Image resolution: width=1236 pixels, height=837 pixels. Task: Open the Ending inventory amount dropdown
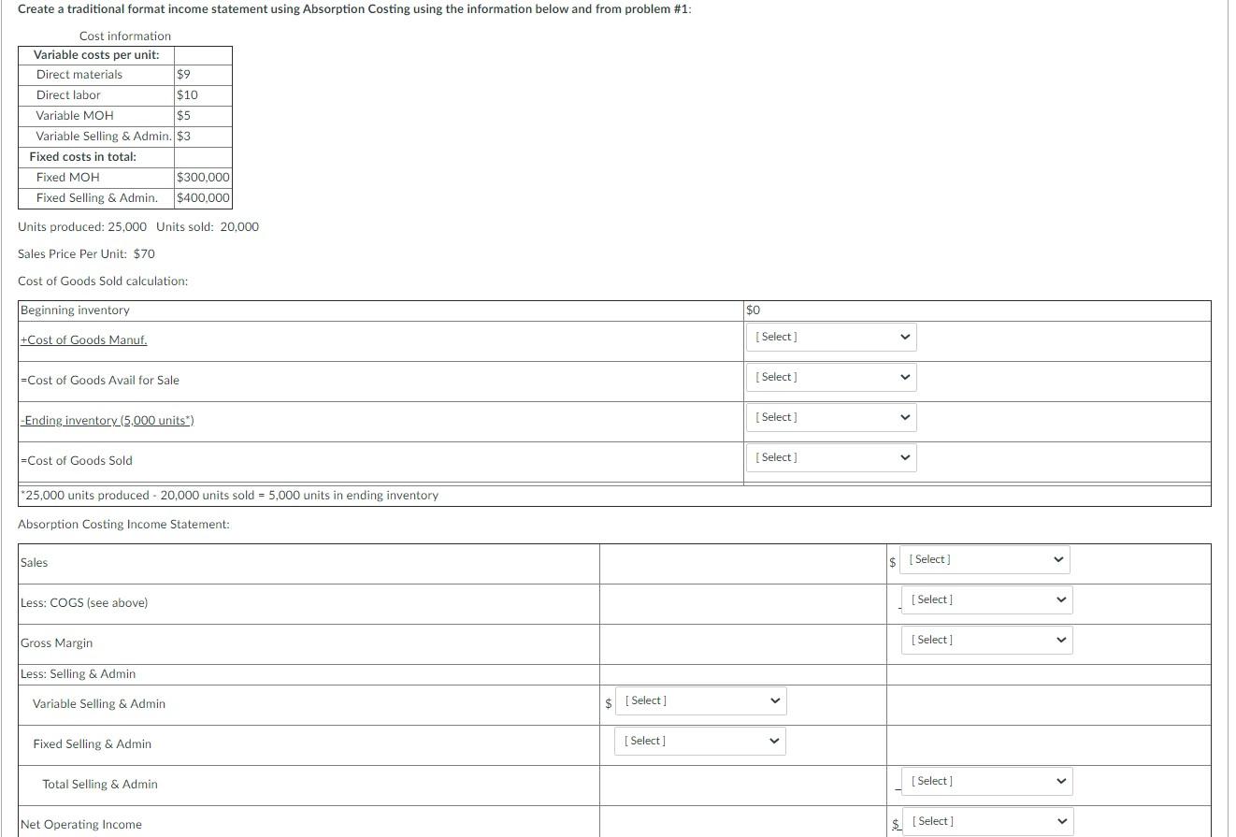[x=830, y=417]
